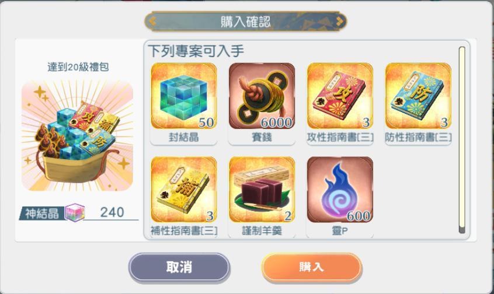Open the yellow 補性指南書[三] book icon
The width and height of the screenshot is (494, 294).
tap(184, 190)
